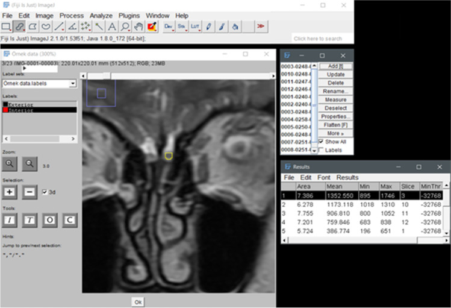
Task: Click the stack play arrow icon
Action: pyautogui.click(x=25, y=68)
